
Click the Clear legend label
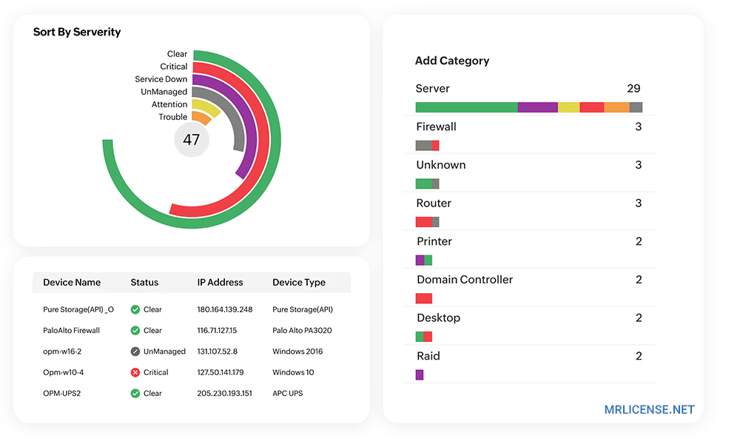click(177, 54)
